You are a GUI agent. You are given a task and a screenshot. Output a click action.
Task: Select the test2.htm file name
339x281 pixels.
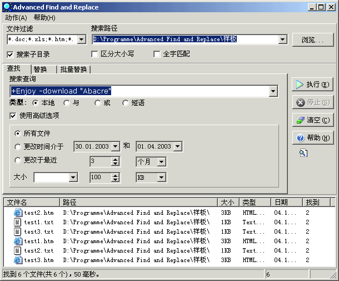(x=39, y=213)
